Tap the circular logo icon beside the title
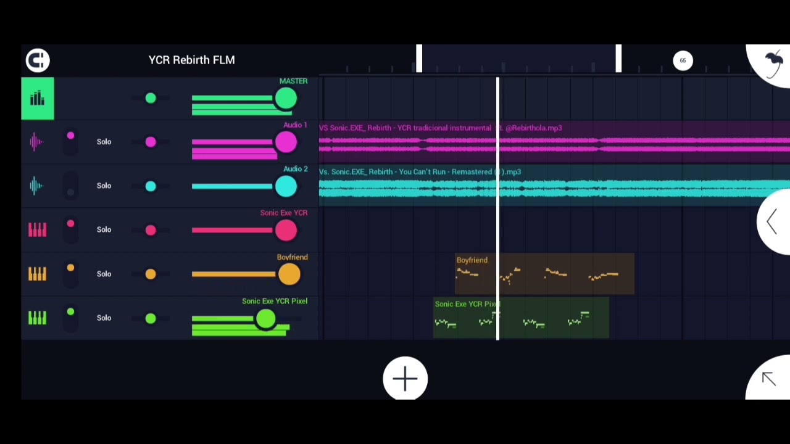Image resolution: width=790 pixels, height=444 pixels. coord(38,60)
